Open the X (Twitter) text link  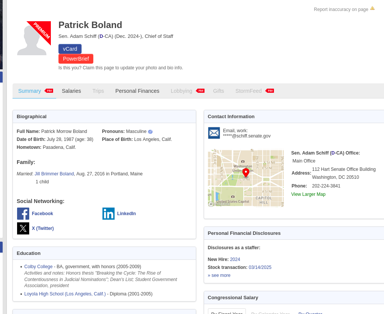[x=43, y=228]
